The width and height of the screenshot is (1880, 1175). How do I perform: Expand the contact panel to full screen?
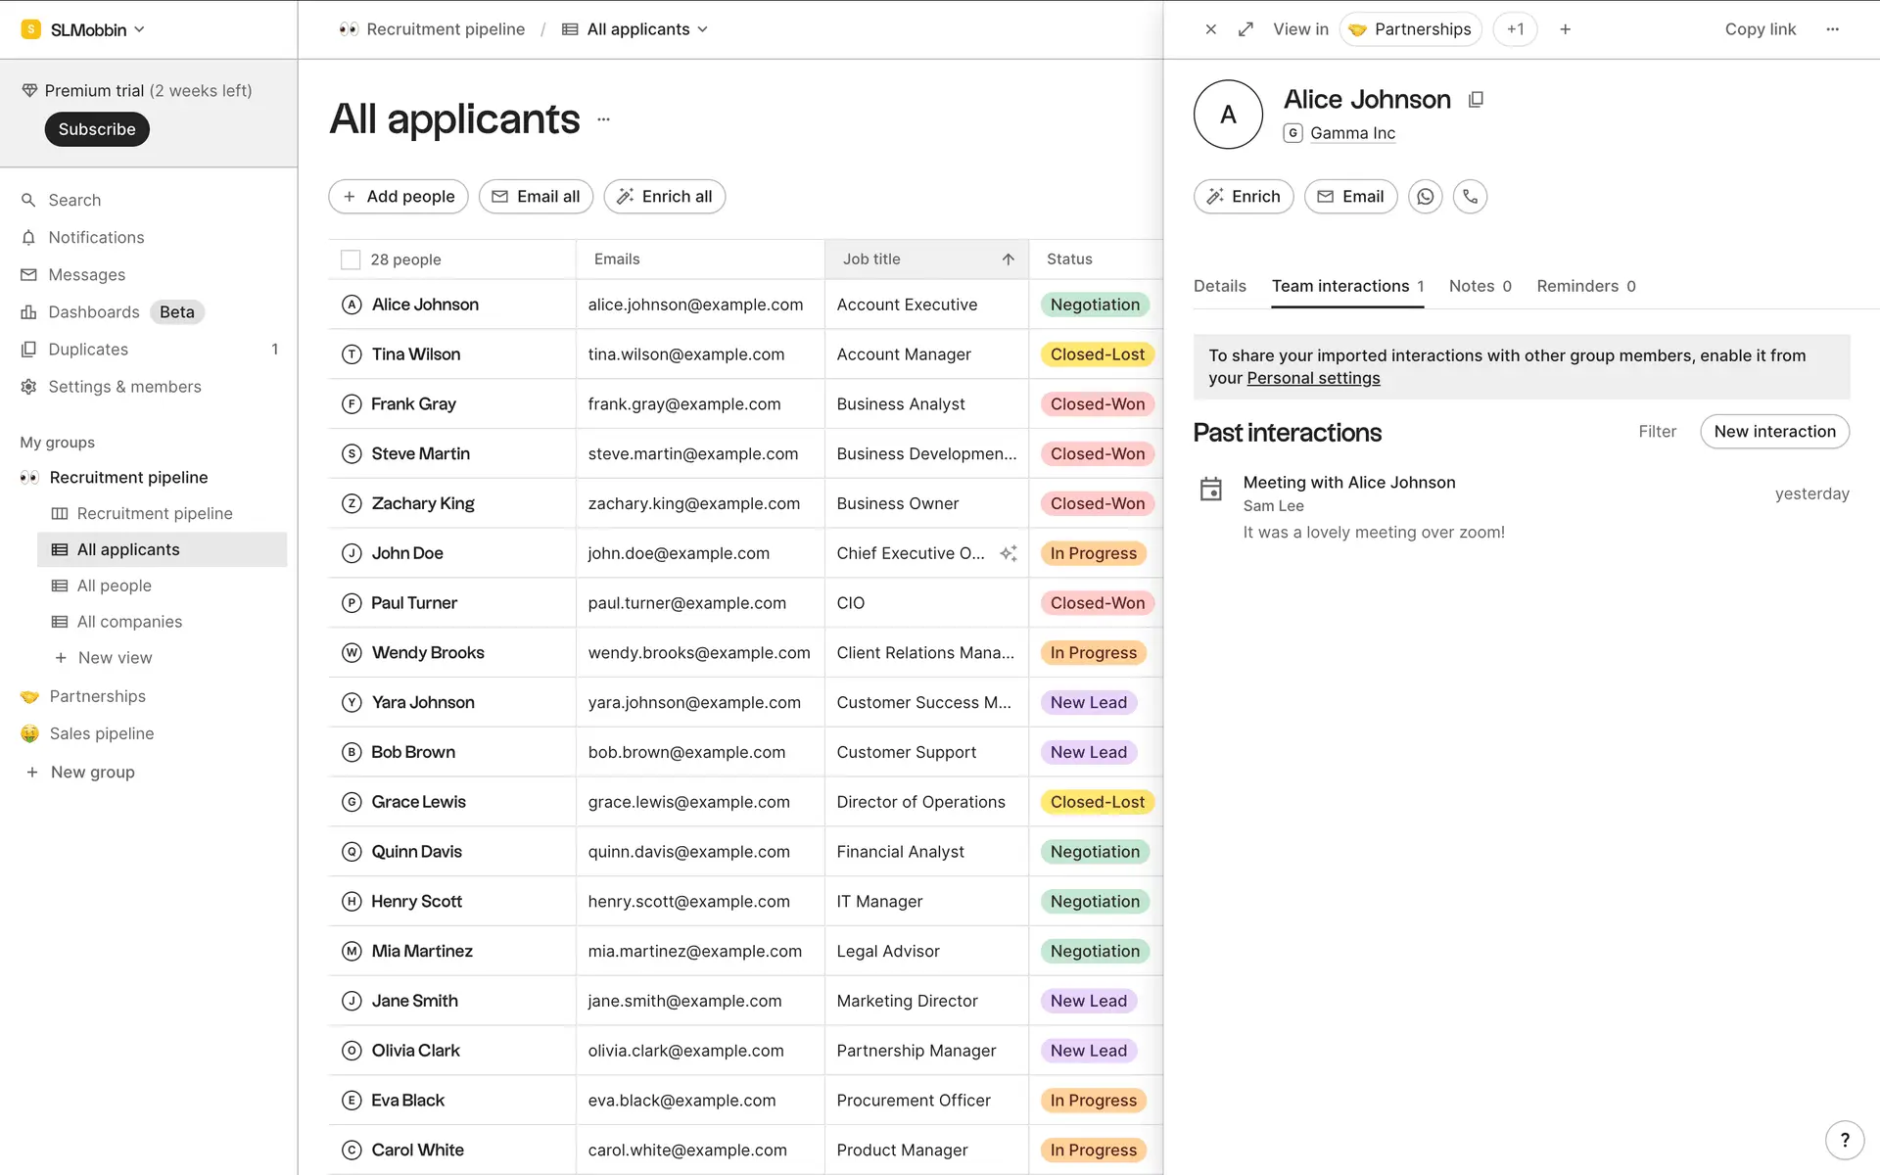coord(1245,29)
